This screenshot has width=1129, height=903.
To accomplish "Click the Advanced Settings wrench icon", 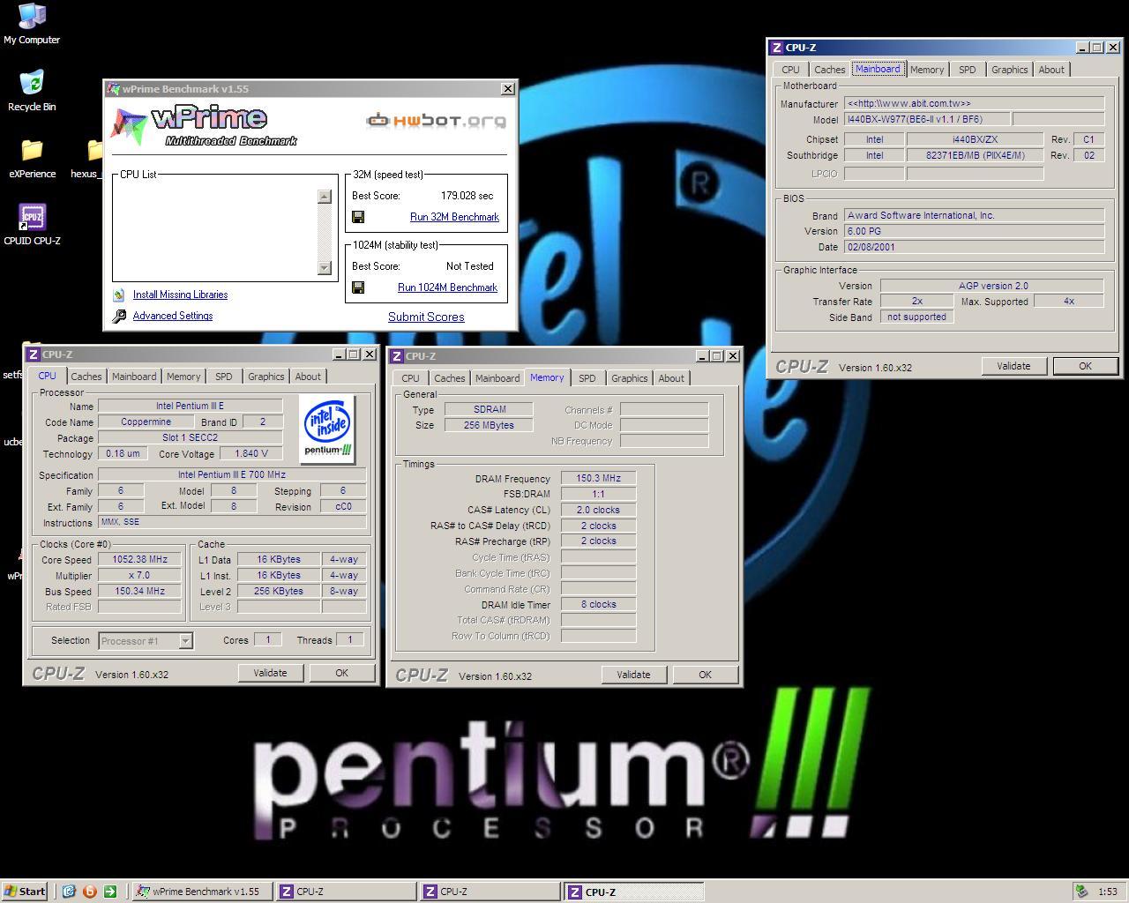I will click(x=119, y=316).
